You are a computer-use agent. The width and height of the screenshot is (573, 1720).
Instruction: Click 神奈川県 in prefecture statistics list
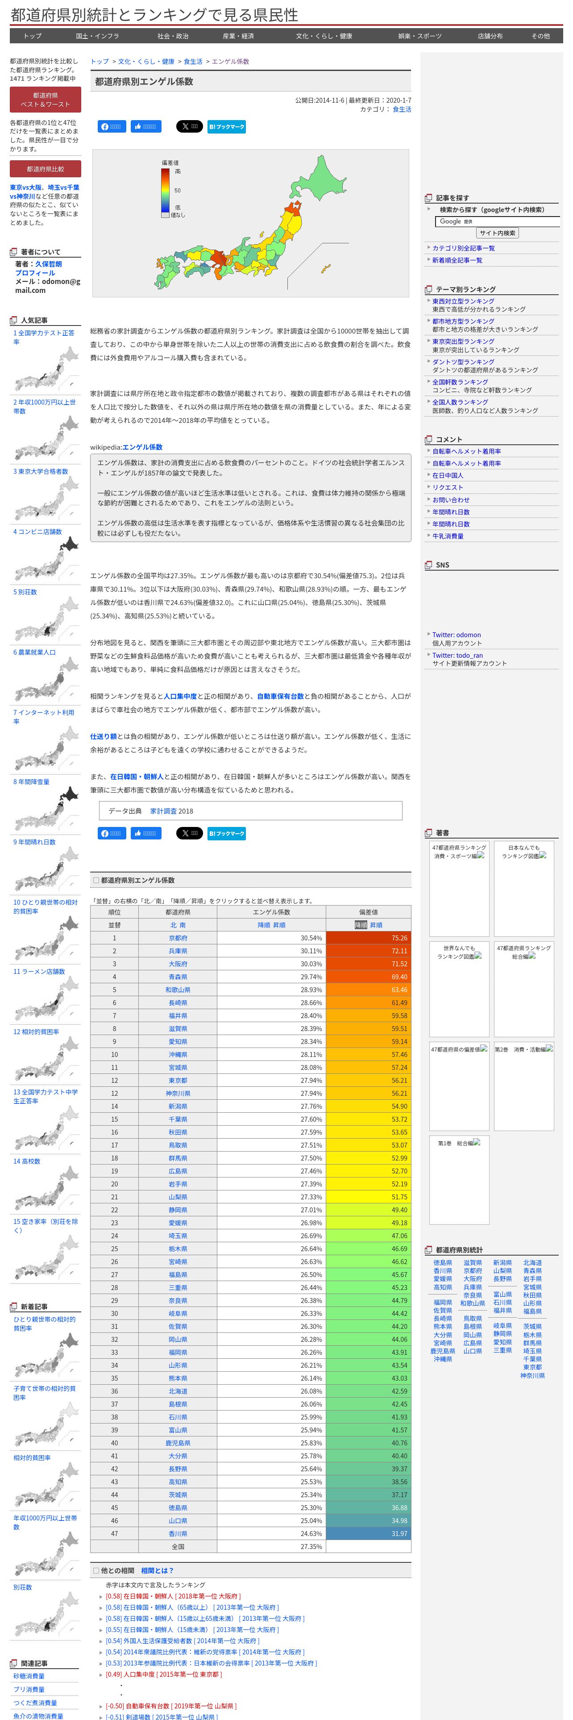(532, 1375)
